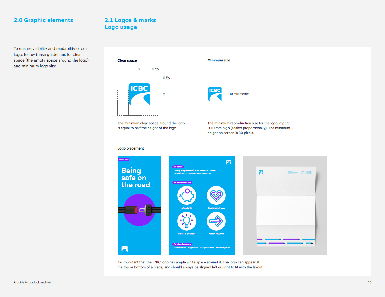Click the "Affordable" caption
The image size is (385, 297).
click(187, 208)
